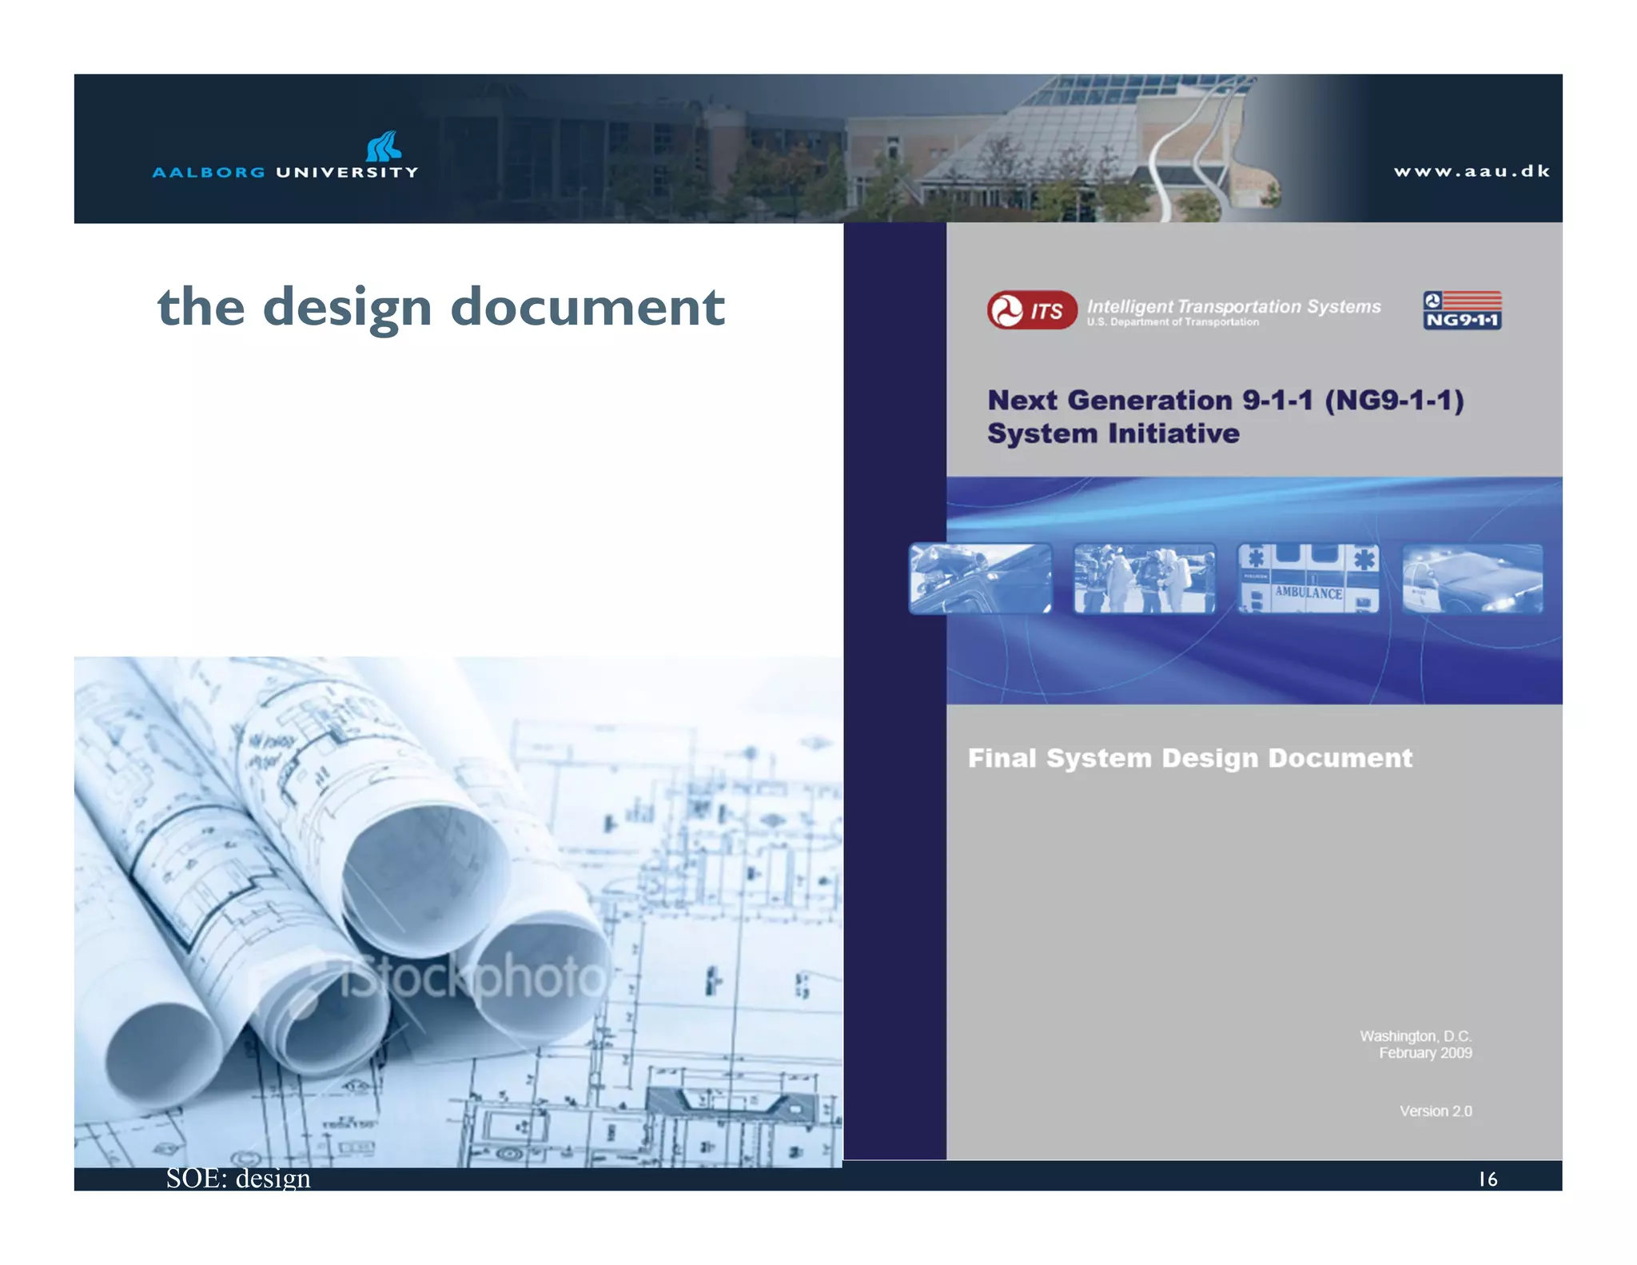This screenshot has height=1265, width=1637.
Task: Click 'System Initiative' heading line
Action: (x=1113, y=433)
